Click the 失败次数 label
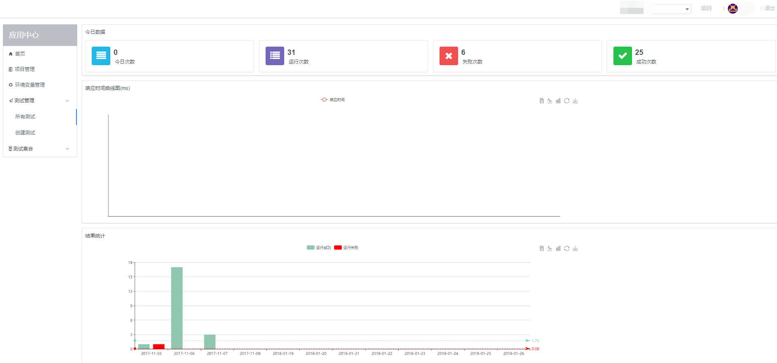The height and width of the screenshot is (363, 777). tap(473, 62)
